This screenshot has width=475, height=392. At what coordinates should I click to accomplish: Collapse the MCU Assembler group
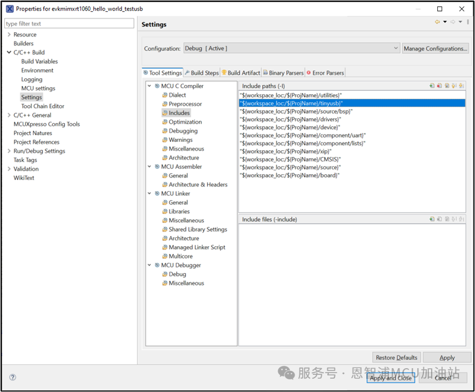point(149,166)
